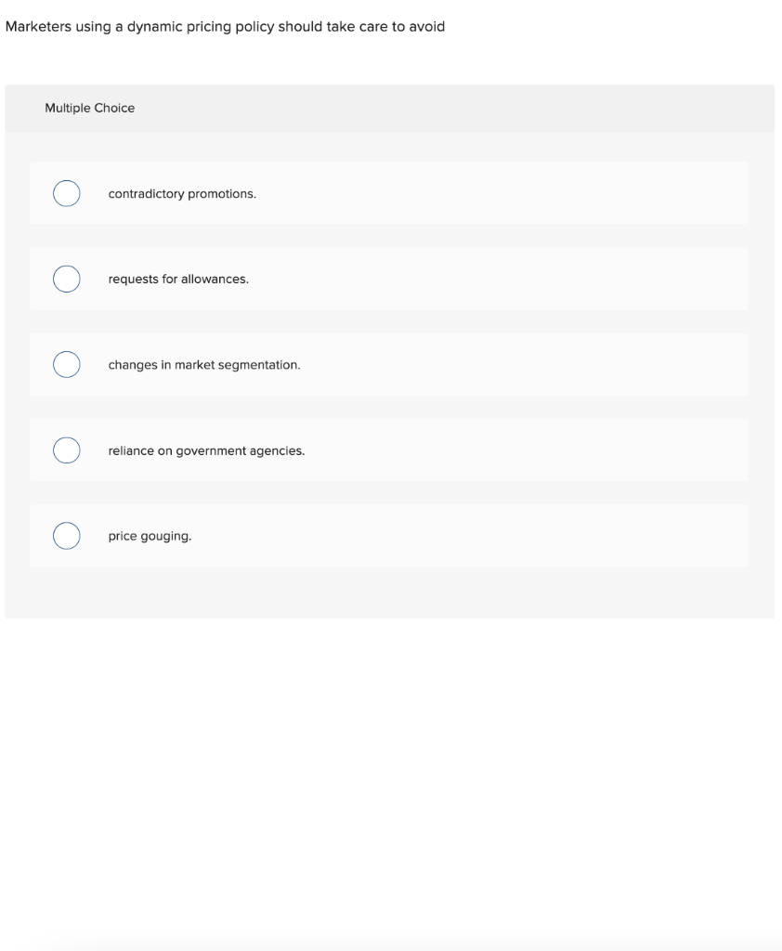
Task: Click the word 'avoid' ending the question
Action: (x=426, y=27)
